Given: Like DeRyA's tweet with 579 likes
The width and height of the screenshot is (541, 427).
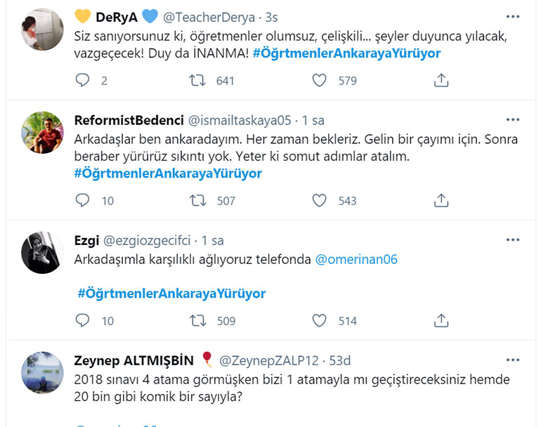Looking at the screenshot, I should click(x=320, y=81).
